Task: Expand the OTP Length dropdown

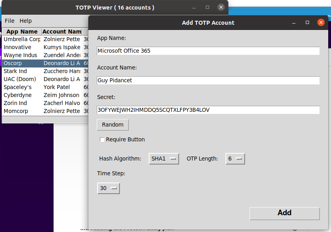Action: pyautogui.click(x=235, y=159)
